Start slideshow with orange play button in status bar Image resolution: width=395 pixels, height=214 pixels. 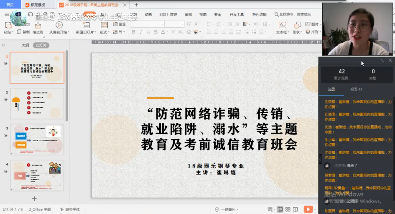pos(308,209)
